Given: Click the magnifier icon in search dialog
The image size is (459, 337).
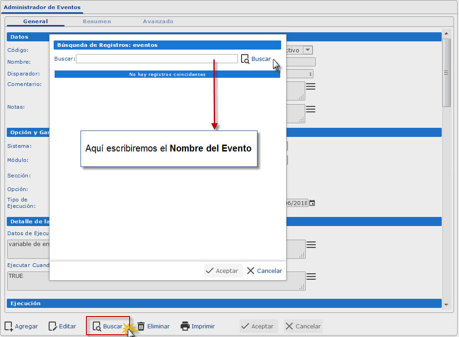Looking at the screenshot, I should click(x=245, y=59).
